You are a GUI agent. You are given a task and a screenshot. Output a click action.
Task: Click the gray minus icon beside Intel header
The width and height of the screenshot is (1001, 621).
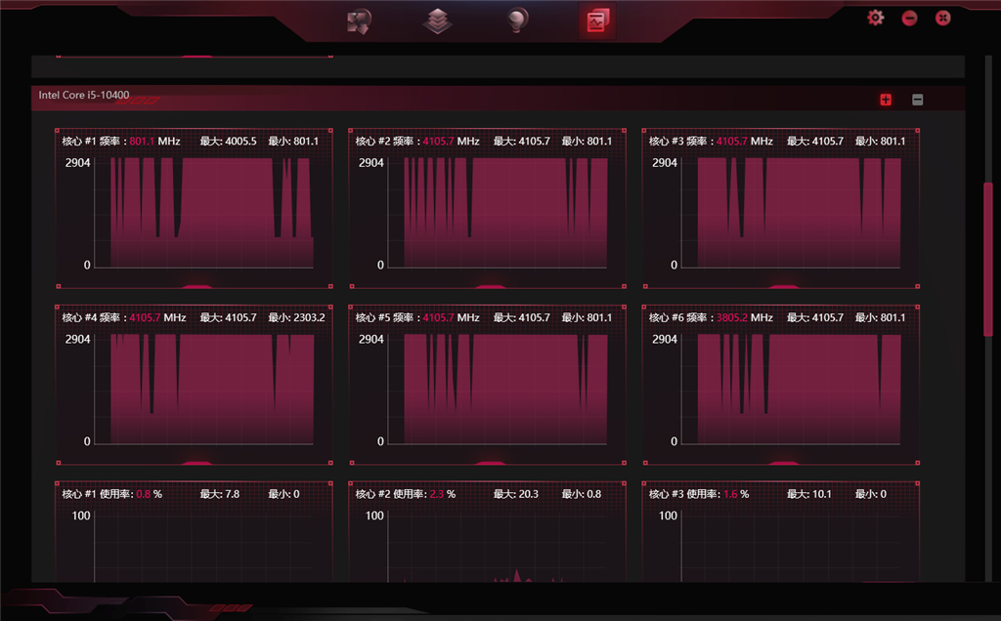tap(916, 99)
